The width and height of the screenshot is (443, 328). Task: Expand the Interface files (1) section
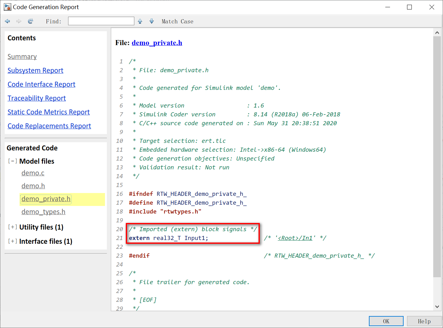pos(13,241)
